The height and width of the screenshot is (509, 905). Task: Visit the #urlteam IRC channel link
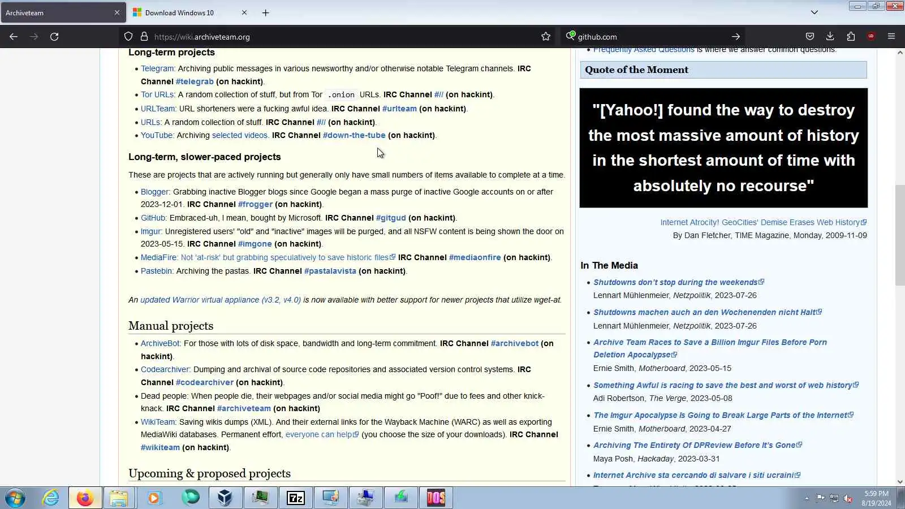tap(399, 109)
